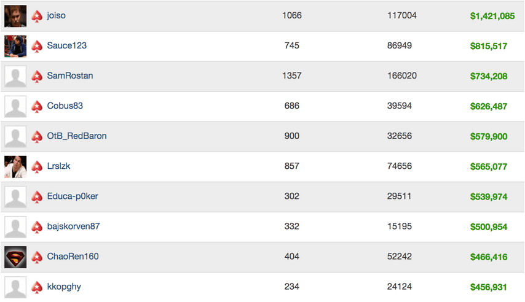Click the PokerStars icon next to joiso
525x302 pixels.
(x=37, y=16)
